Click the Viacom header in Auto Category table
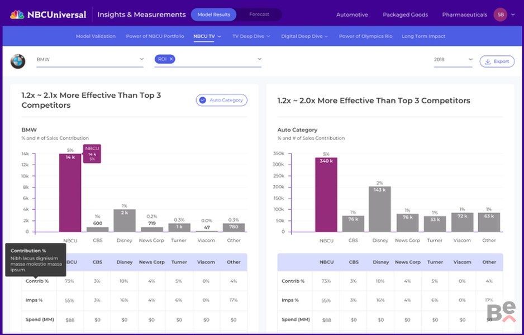 point(462,262)
